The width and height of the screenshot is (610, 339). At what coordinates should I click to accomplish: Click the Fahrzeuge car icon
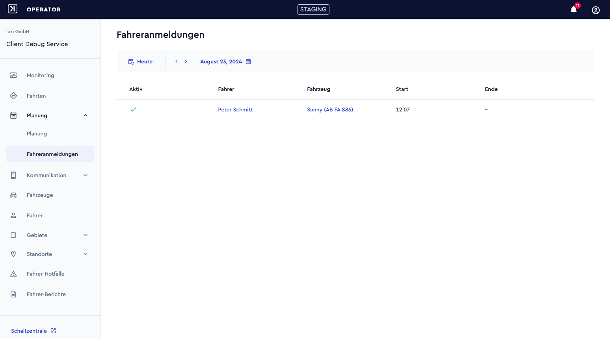pyautogui.click(x=13, y=195)
